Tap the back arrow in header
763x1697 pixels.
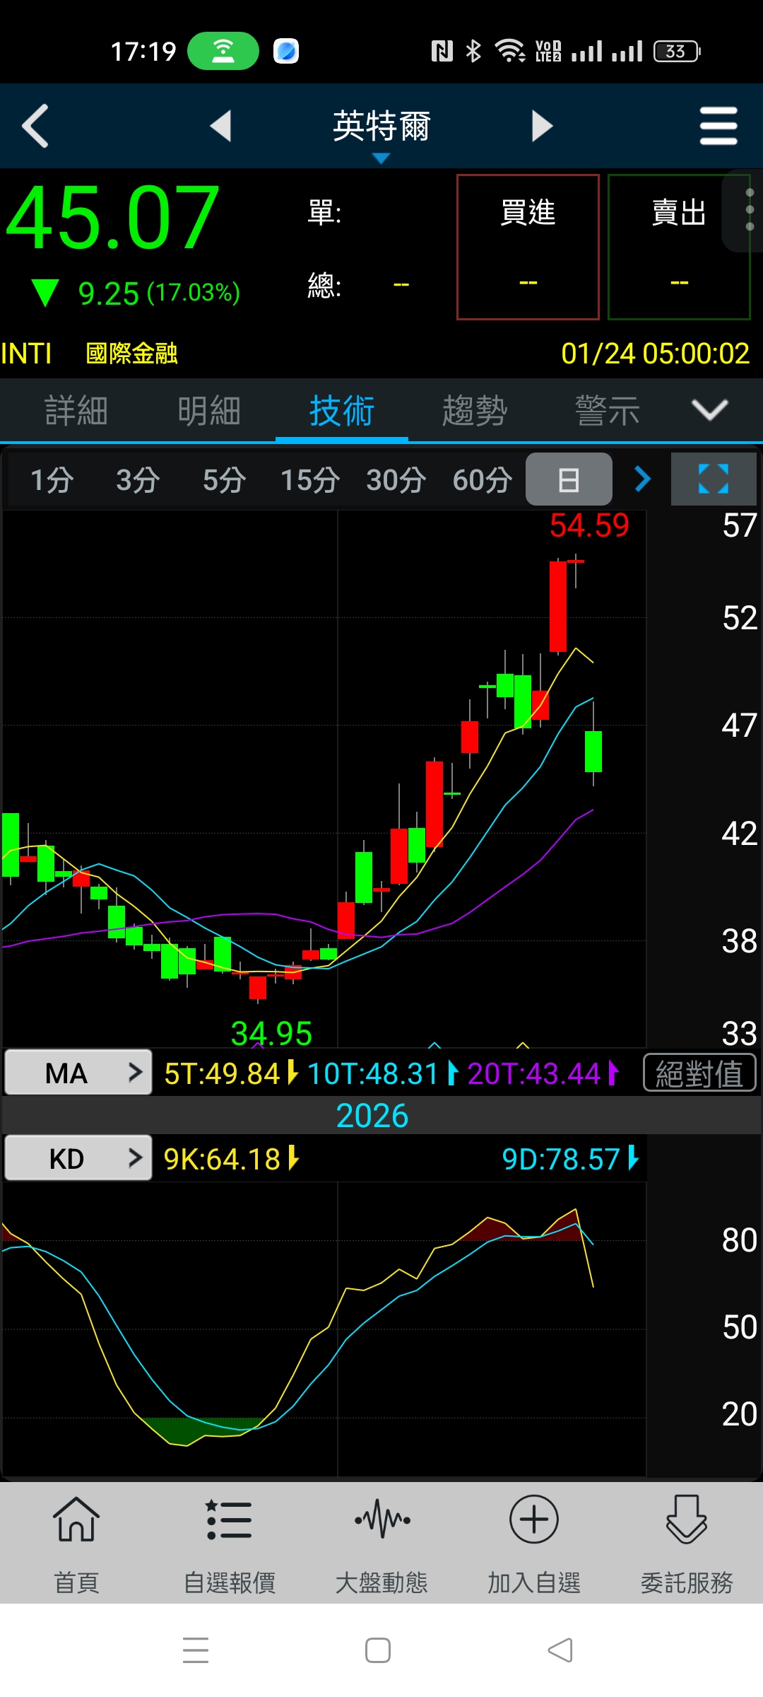[35, 127]
